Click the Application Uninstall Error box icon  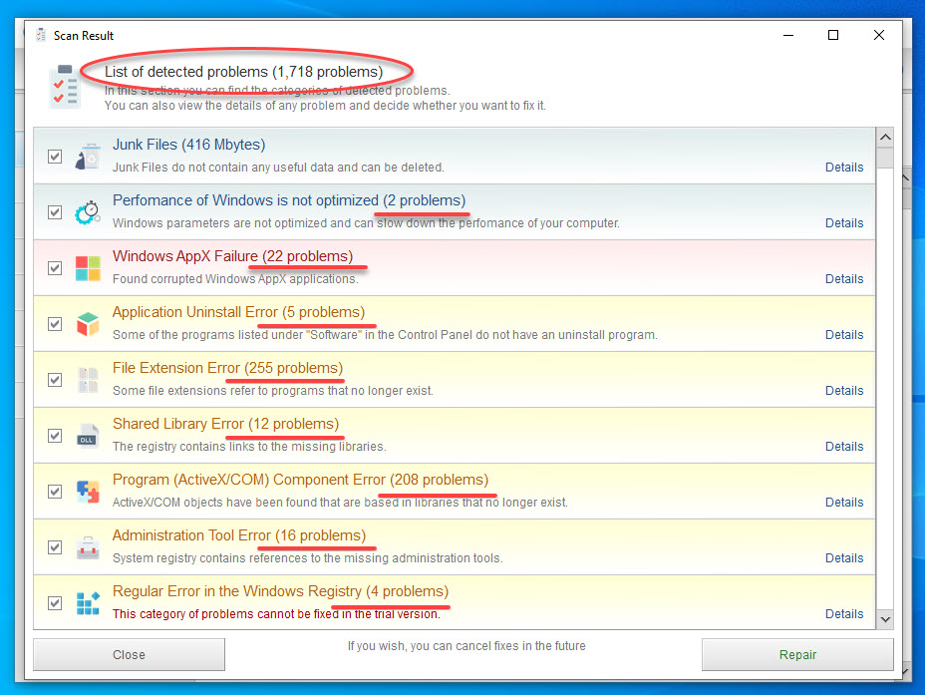(88, 324)
